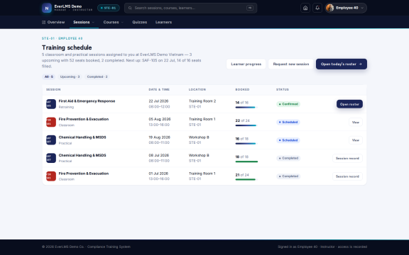Click Request new session button
Image resolution: width=409 pixels, height=255 pixels.
(291, 64)
